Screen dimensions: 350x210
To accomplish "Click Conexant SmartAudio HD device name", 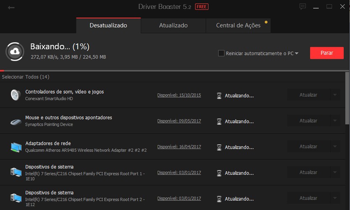I will point(49,99).
